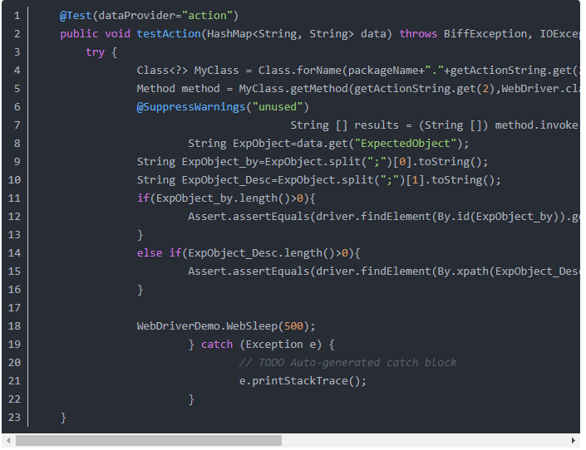Viewport: 586px width, 450px height.
Task: Click the catch keyword
Action: pos(217,345)
